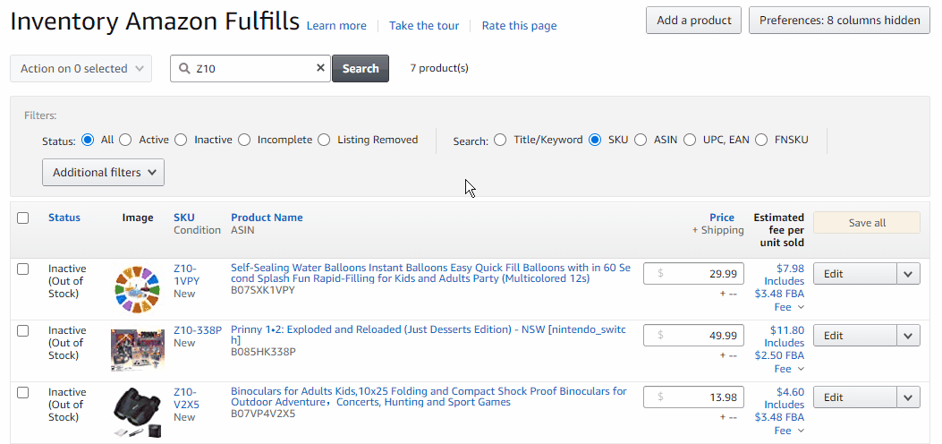Clear the search field with the X icon
The width and height of the screenshot is (942, 444).
pyautogui.click(x=320, y=68)
